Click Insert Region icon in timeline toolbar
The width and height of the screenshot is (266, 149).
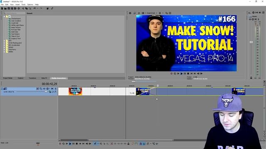coord(136,144)
